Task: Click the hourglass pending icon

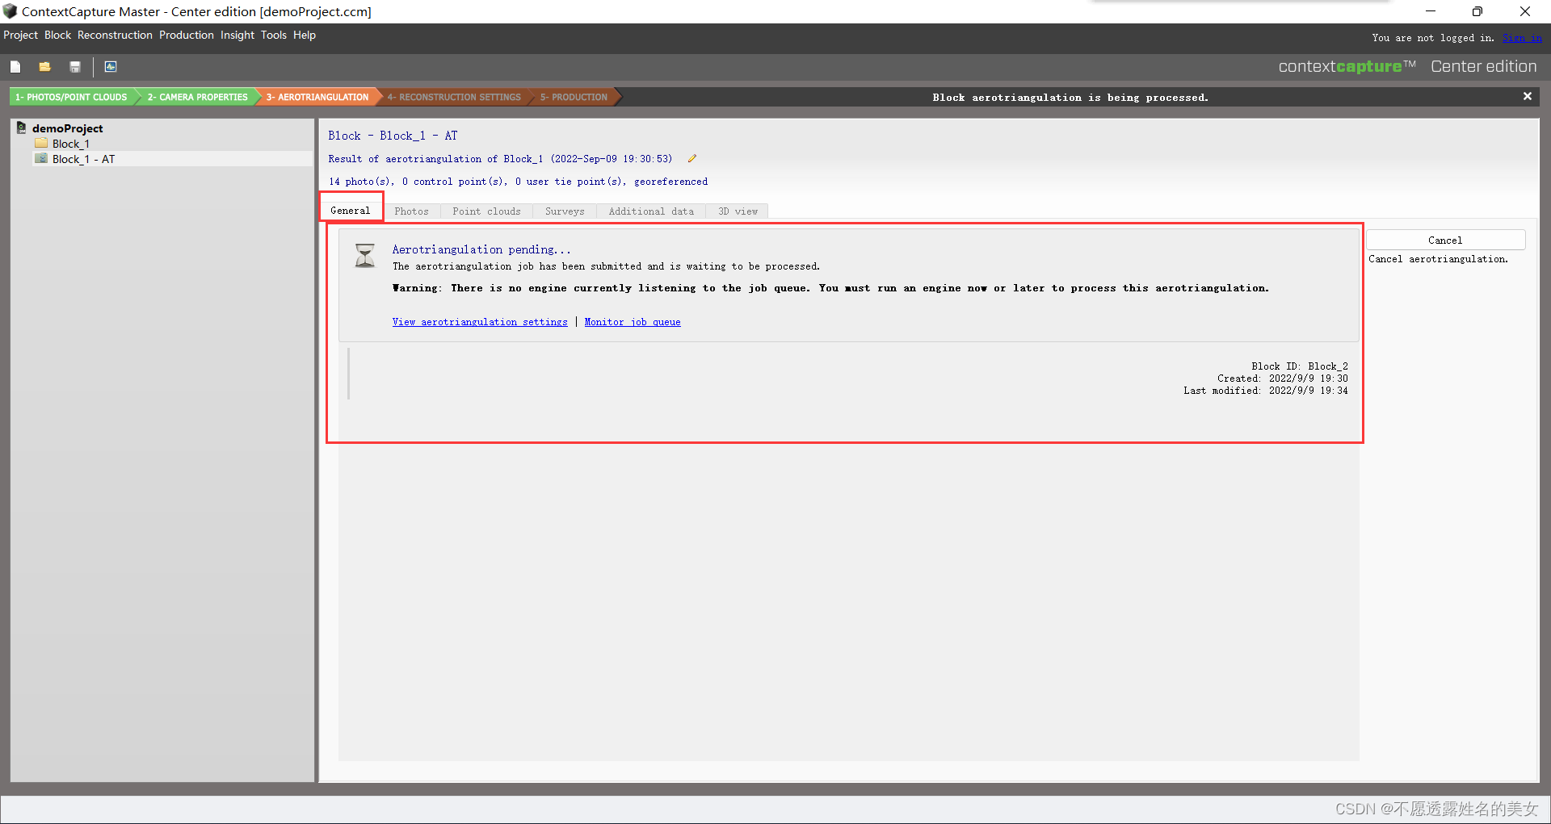Action: [x=365, y=256]
